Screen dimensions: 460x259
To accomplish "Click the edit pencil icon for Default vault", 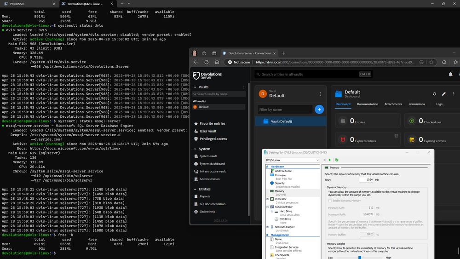I will click(443, 94).
